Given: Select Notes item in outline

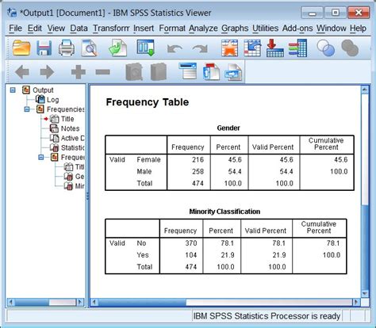Looking at the screenshot, I should click(x=70, y=128).
